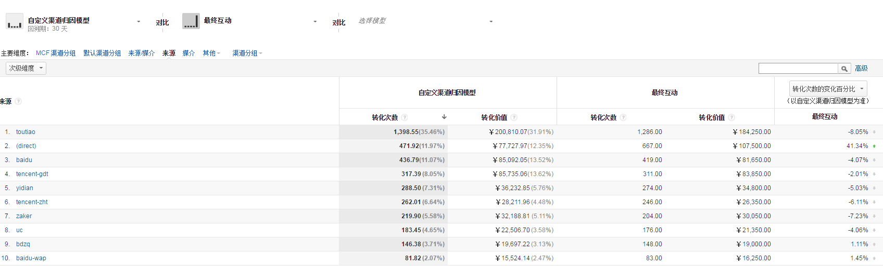883x266 pixels.
Task: Click the search magnifier icon button
Action: (844, 69)
